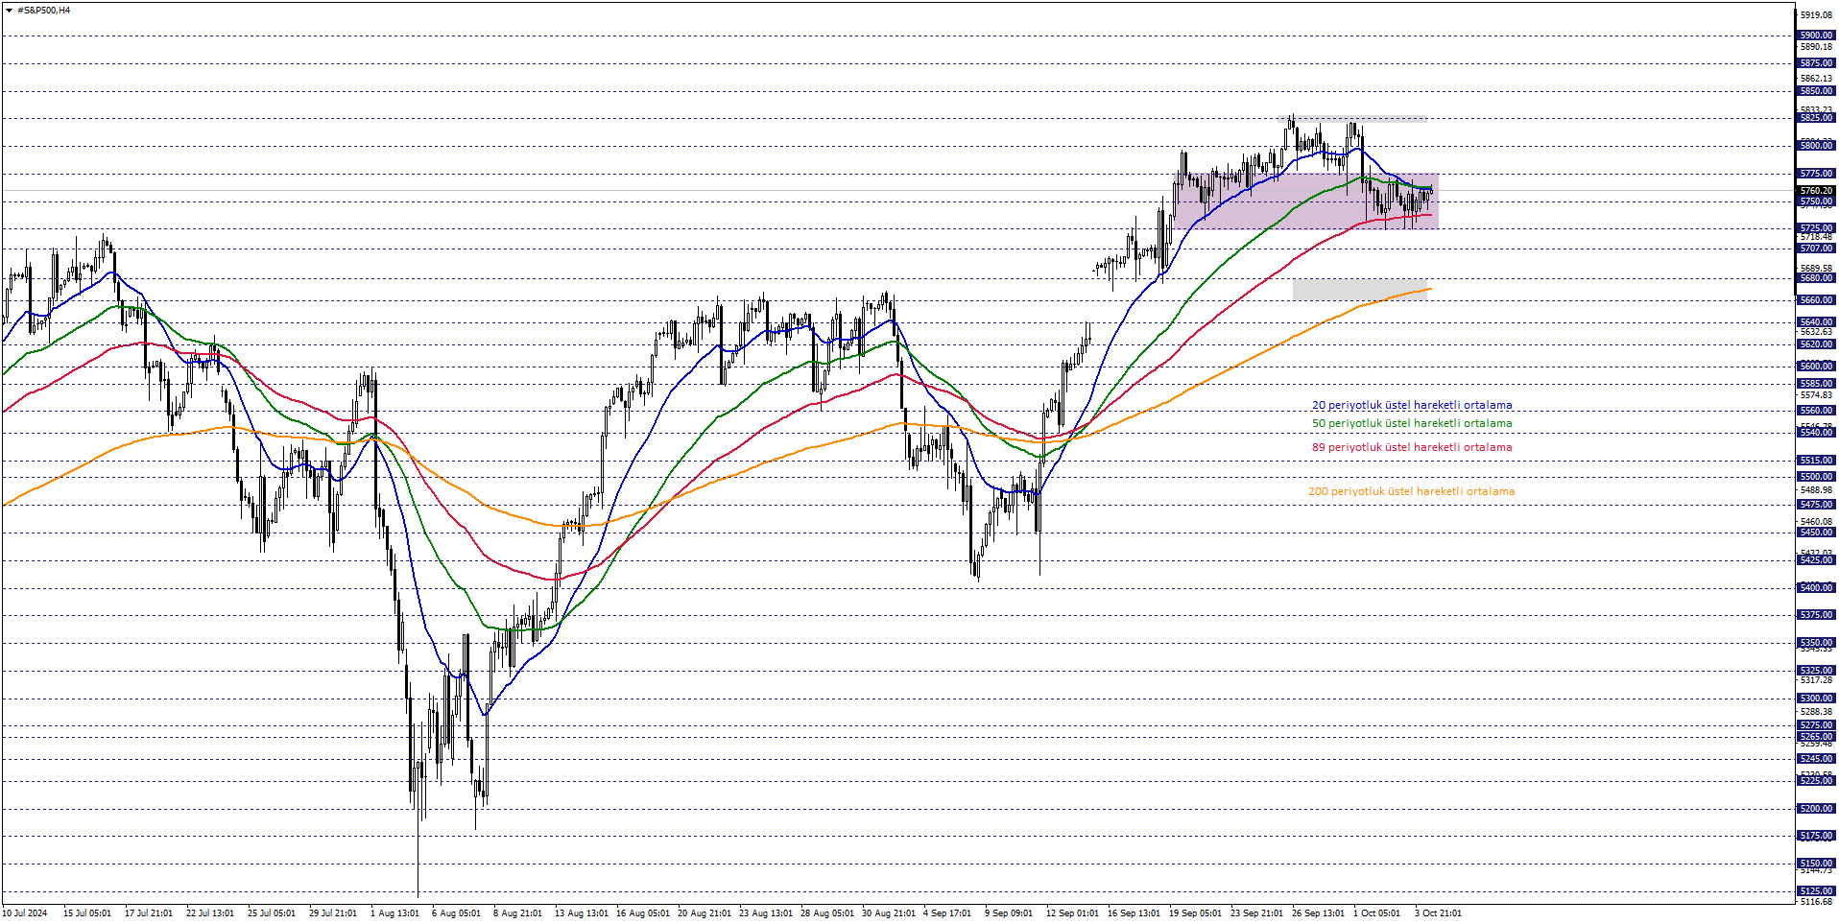Click the 5900.00 price level label

pos(1816,36)
